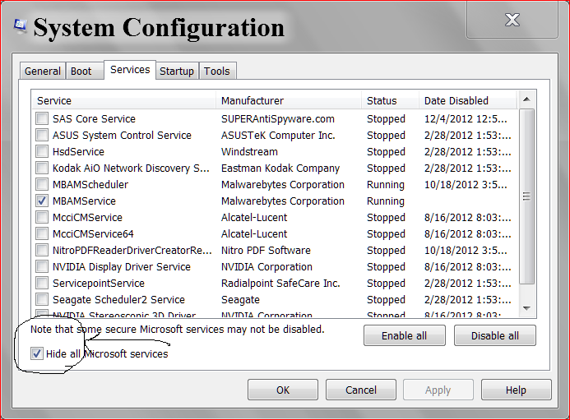
Task: Check Seagate Scheduler2 Service box
Action: tap(42, 299)
